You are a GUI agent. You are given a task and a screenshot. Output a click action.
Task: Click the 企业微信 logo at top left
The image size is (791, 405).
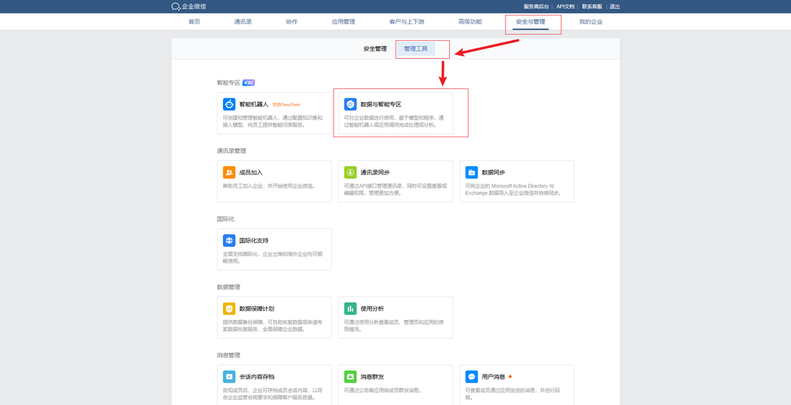point(188,6)
